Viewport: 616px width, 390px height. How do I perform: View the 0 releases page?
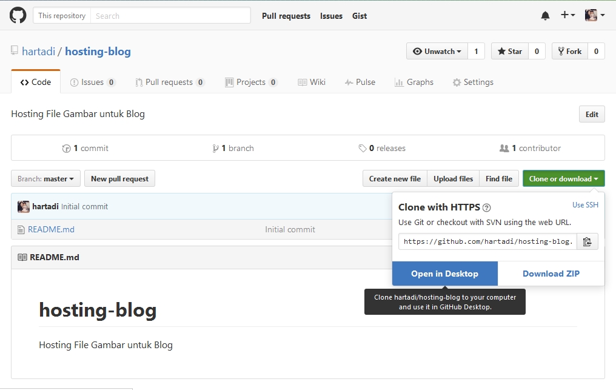(x=382, y=148)
